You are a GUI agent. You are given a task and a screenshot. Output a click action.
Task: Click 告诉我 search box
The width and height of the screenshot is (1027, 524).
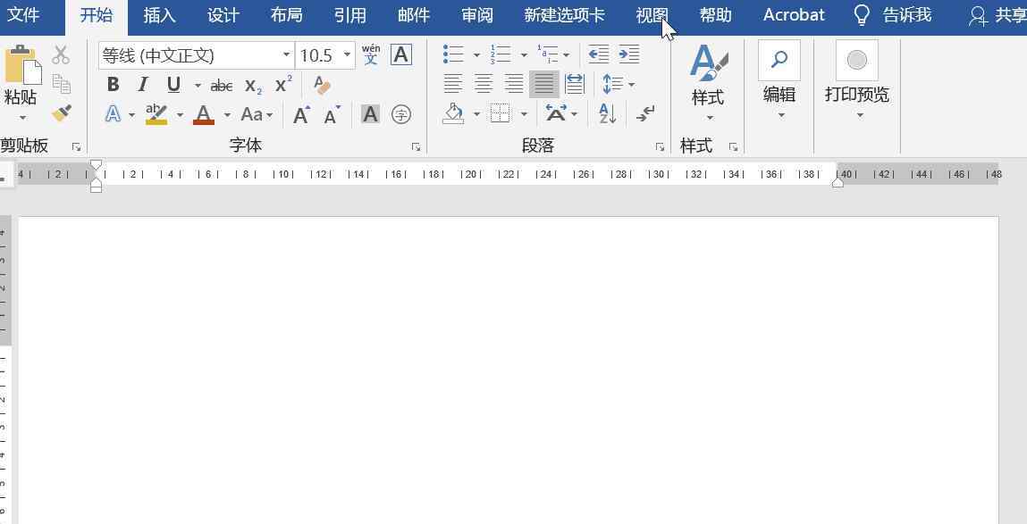click(894, 16)
